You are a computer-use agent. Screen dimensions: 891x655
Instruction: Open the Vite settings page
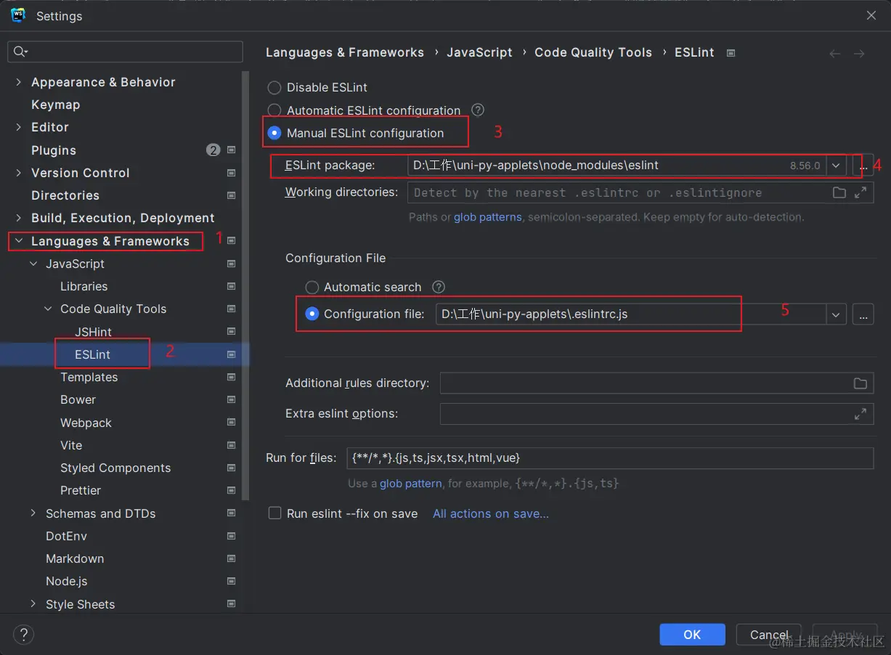tap(71, 445)
